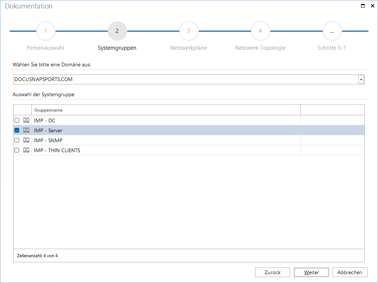Click the group icon for IMP - SNMP
The image size is (378, 283).
[26, 140]
